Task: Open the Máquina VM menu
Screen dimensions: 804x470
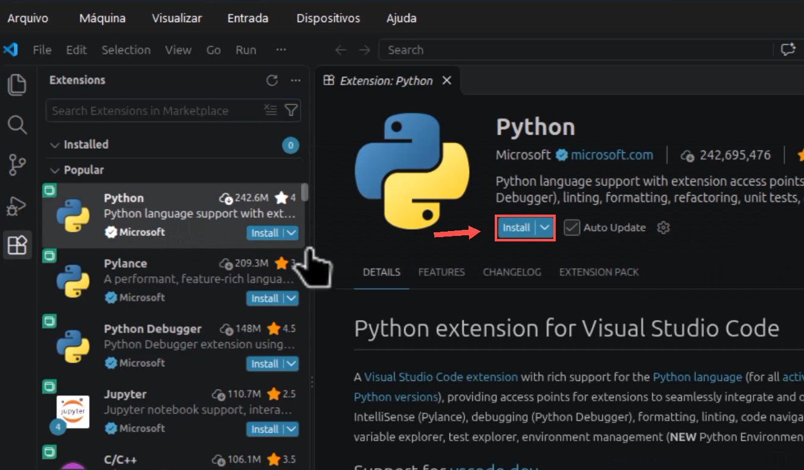Action: 102,18
